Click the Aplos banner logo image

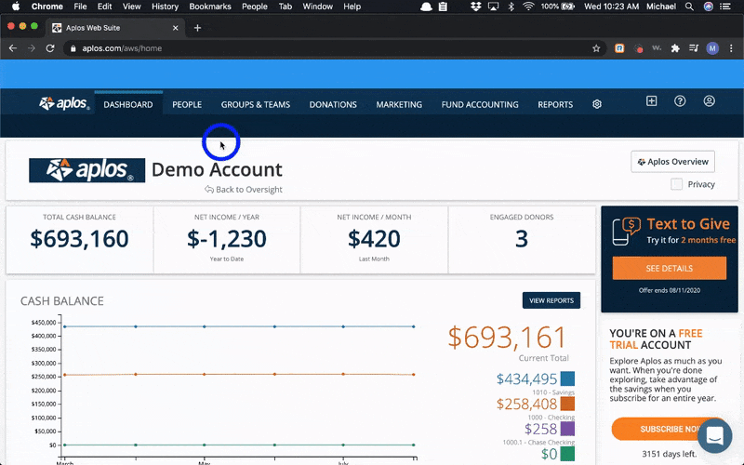(x=86, y=170)
